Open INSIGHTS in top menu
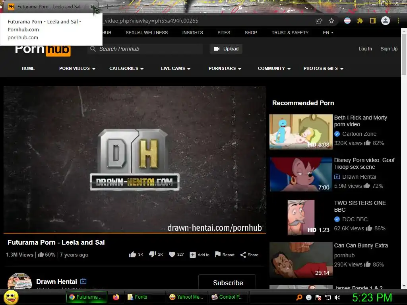This screenshot has height=305, width=407. [x=193, y=33]
